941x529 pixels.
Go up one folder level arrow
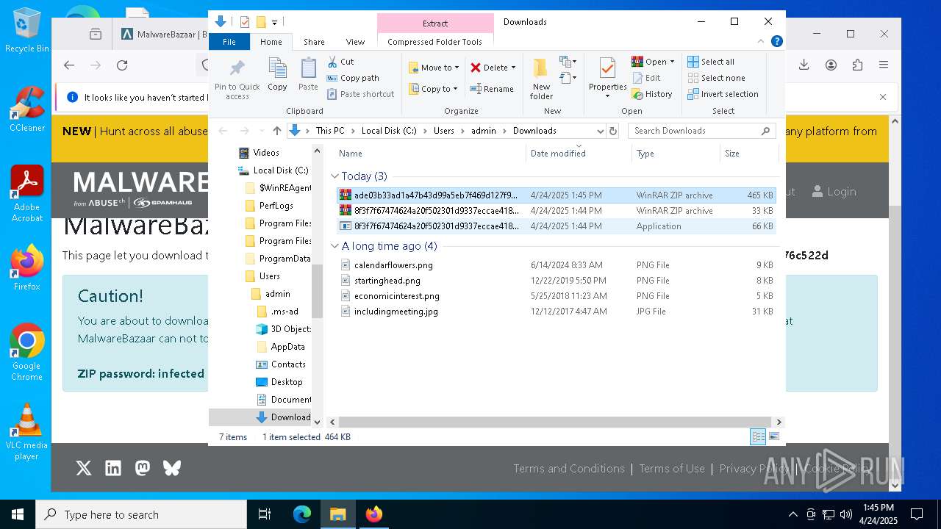276,131
